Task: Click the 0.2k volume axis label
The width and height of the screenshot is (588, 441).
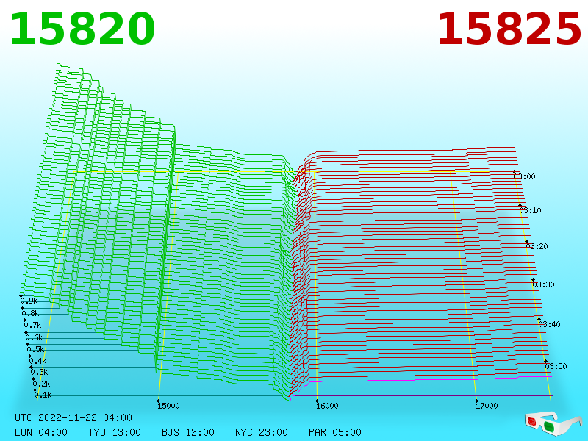Action: [42, 384]
